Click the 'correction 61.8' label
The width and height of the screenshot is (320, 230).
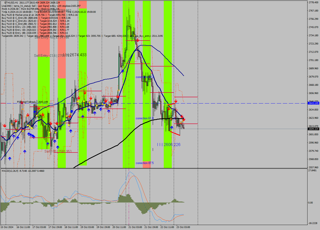(x=145, y=118)
